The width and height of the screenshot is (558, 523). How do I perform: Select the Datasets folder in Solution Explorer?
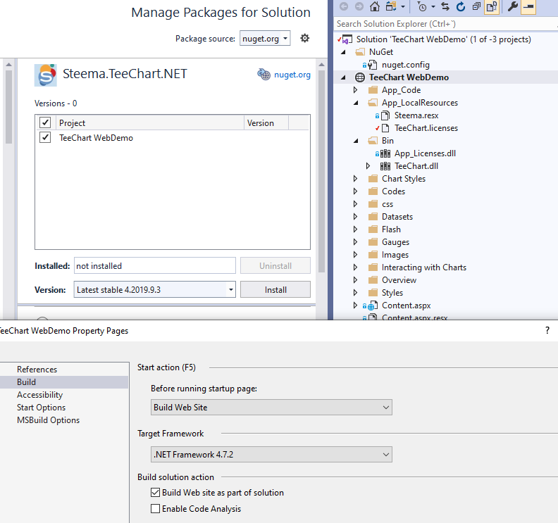click(x=397, y=217)
